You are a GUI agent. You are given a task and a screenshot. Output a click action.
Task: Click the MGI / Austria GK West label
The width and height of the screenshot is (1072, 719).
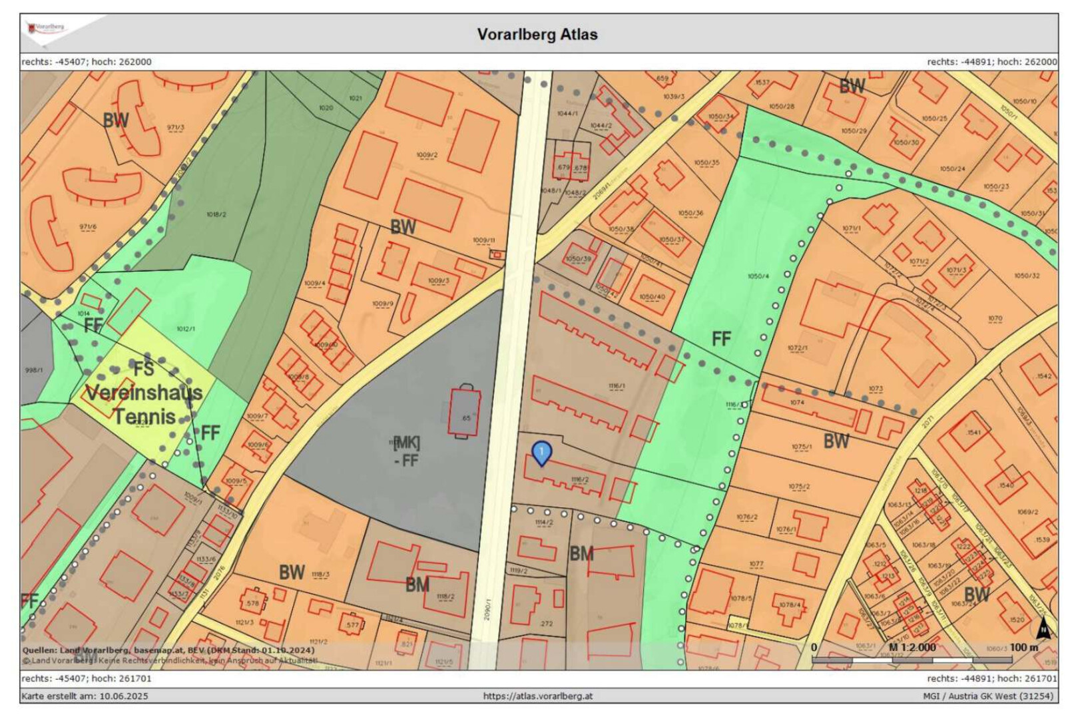click(x=988, y=696)
